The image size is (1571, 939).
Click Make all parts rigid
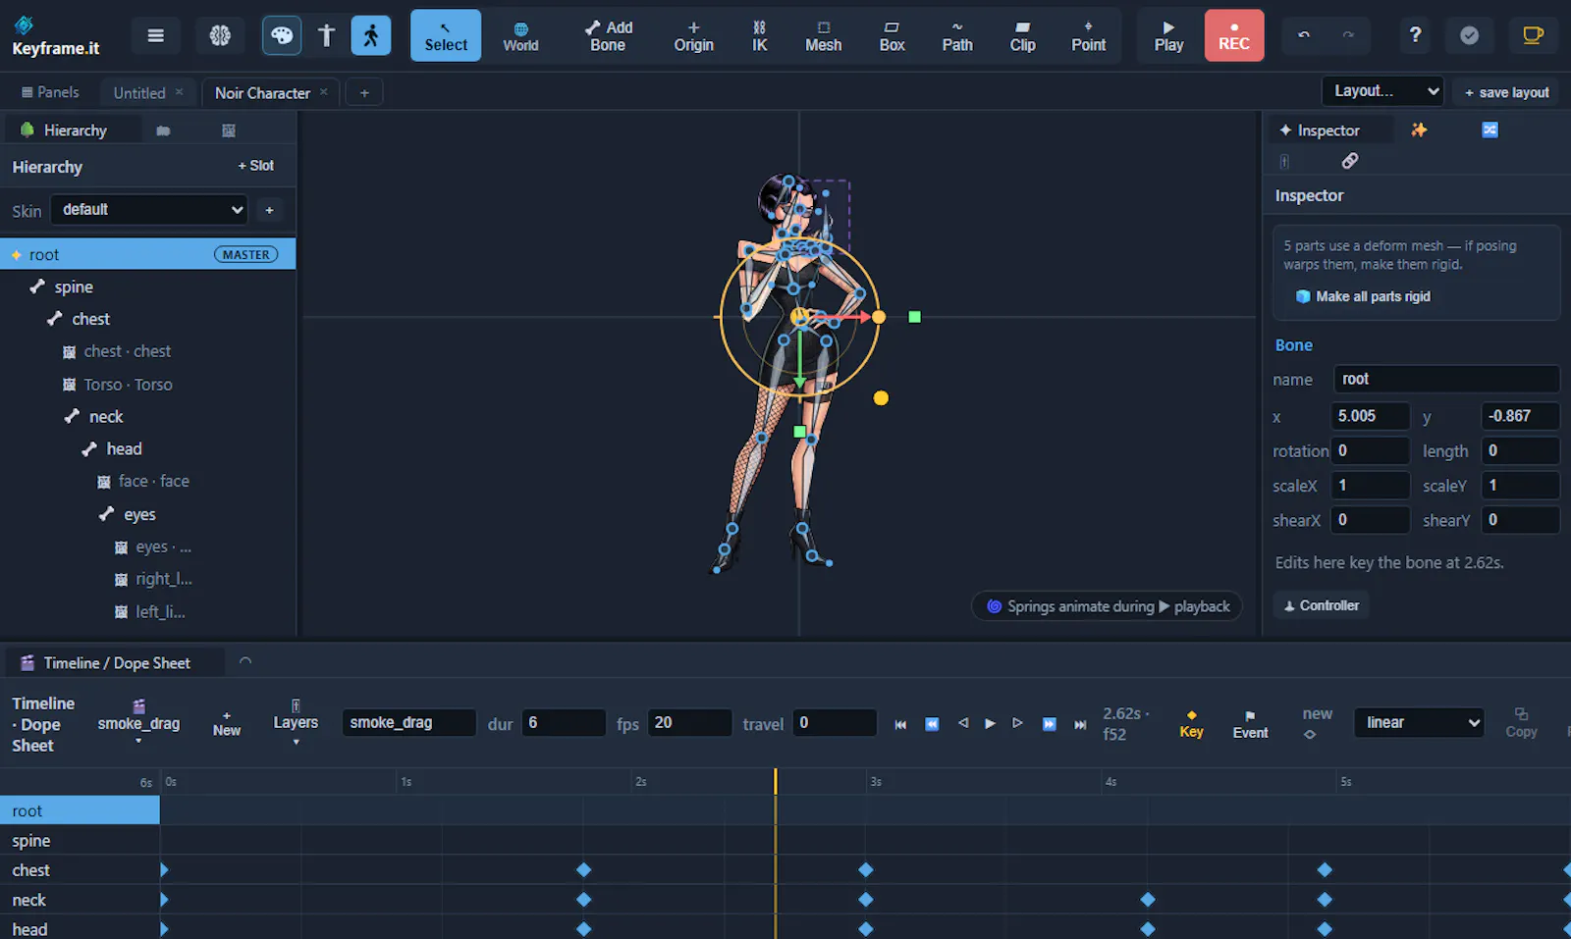1363,296
